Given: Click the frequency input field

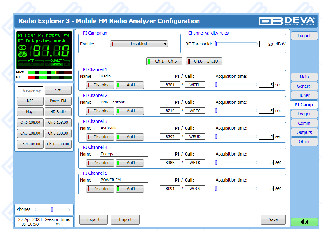Looking at the screenshot, I should point(30,90).
